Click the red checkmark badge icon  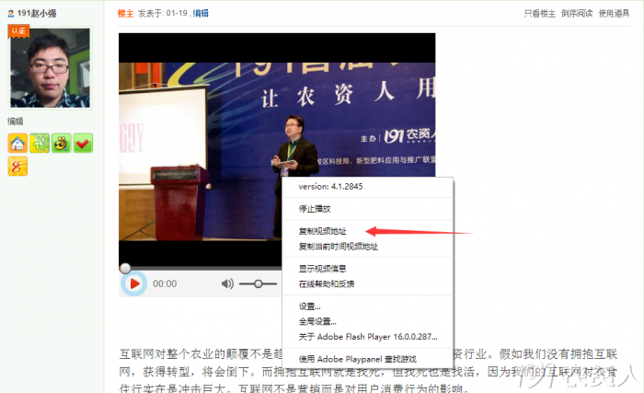(x=84, y=143)
